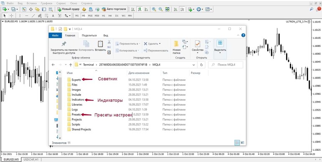
Task: Expand the address bar history dropdown
Action: (x=194, y=65)
